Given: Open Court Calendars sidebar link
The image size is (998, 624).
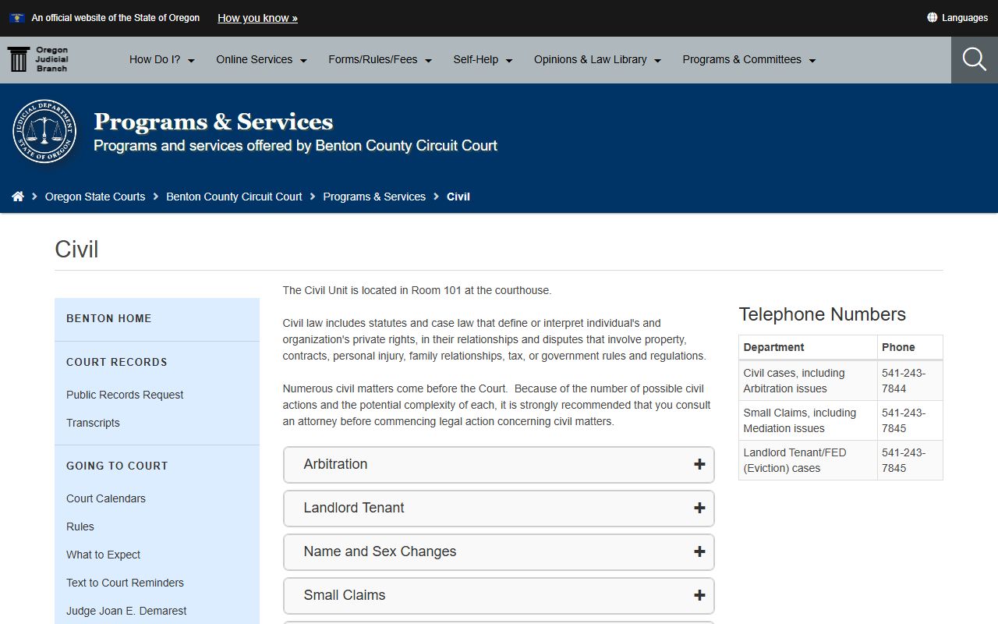Looking at the screenshot, I should tap(106, 498).
